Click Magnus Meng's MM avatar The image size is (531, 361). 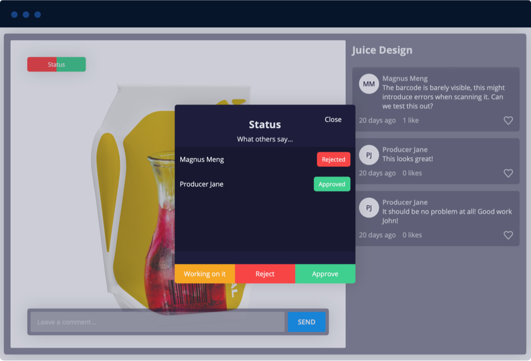(369, 84)
